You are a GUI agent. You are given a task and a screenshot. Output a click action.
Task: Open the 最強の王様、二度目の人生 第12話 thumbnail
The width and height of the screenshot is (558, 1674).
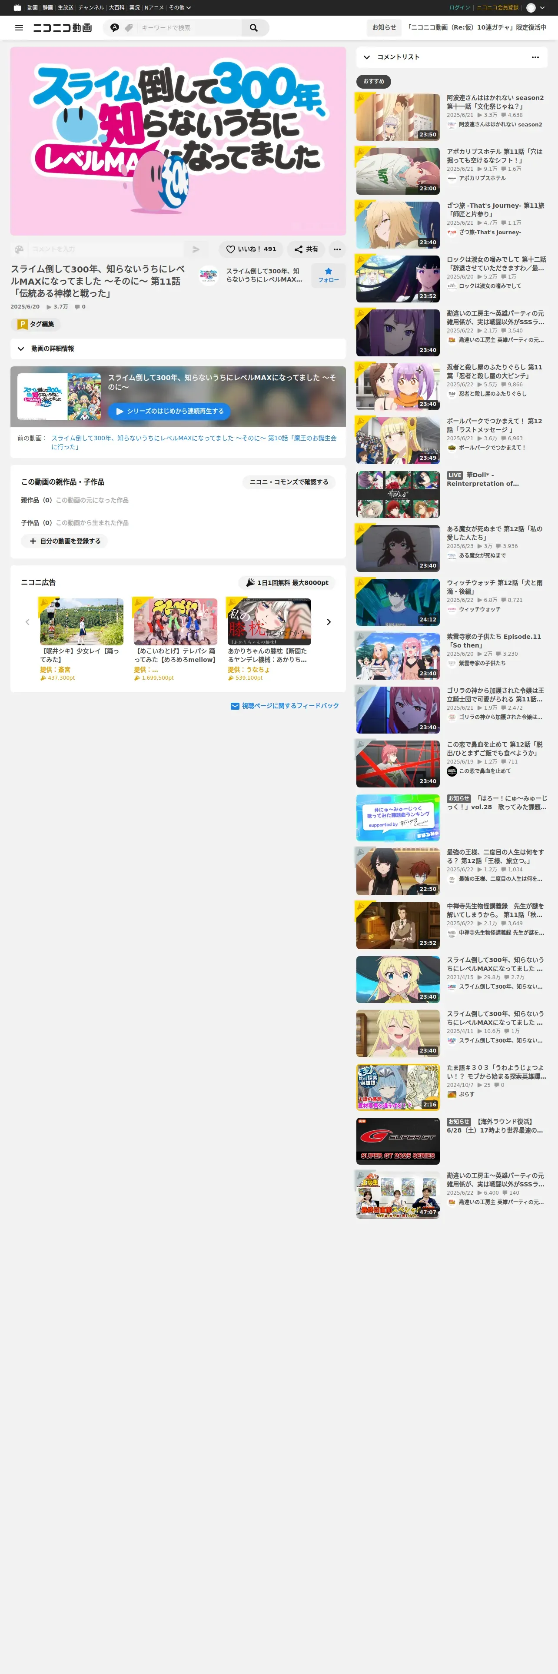click(398, 872)
